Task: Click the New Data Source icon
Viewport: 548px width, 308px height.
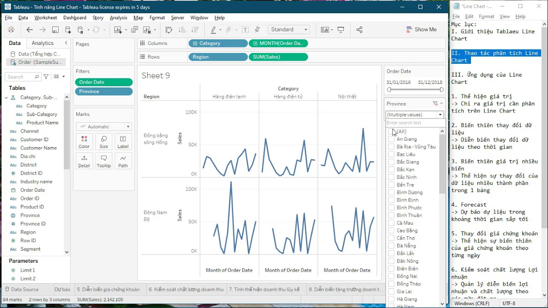Action: [x=68, y=30]
